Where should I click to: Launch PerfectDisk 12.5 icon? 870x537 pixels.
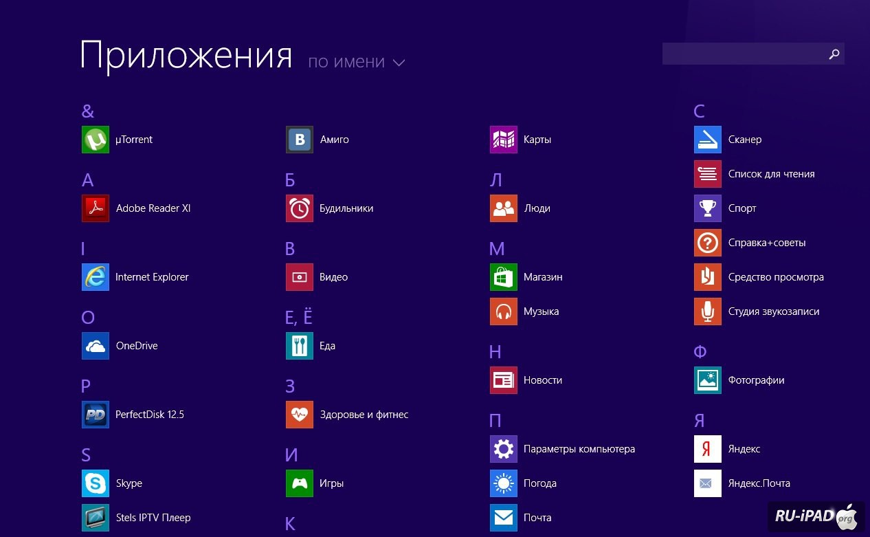[96, 415]
